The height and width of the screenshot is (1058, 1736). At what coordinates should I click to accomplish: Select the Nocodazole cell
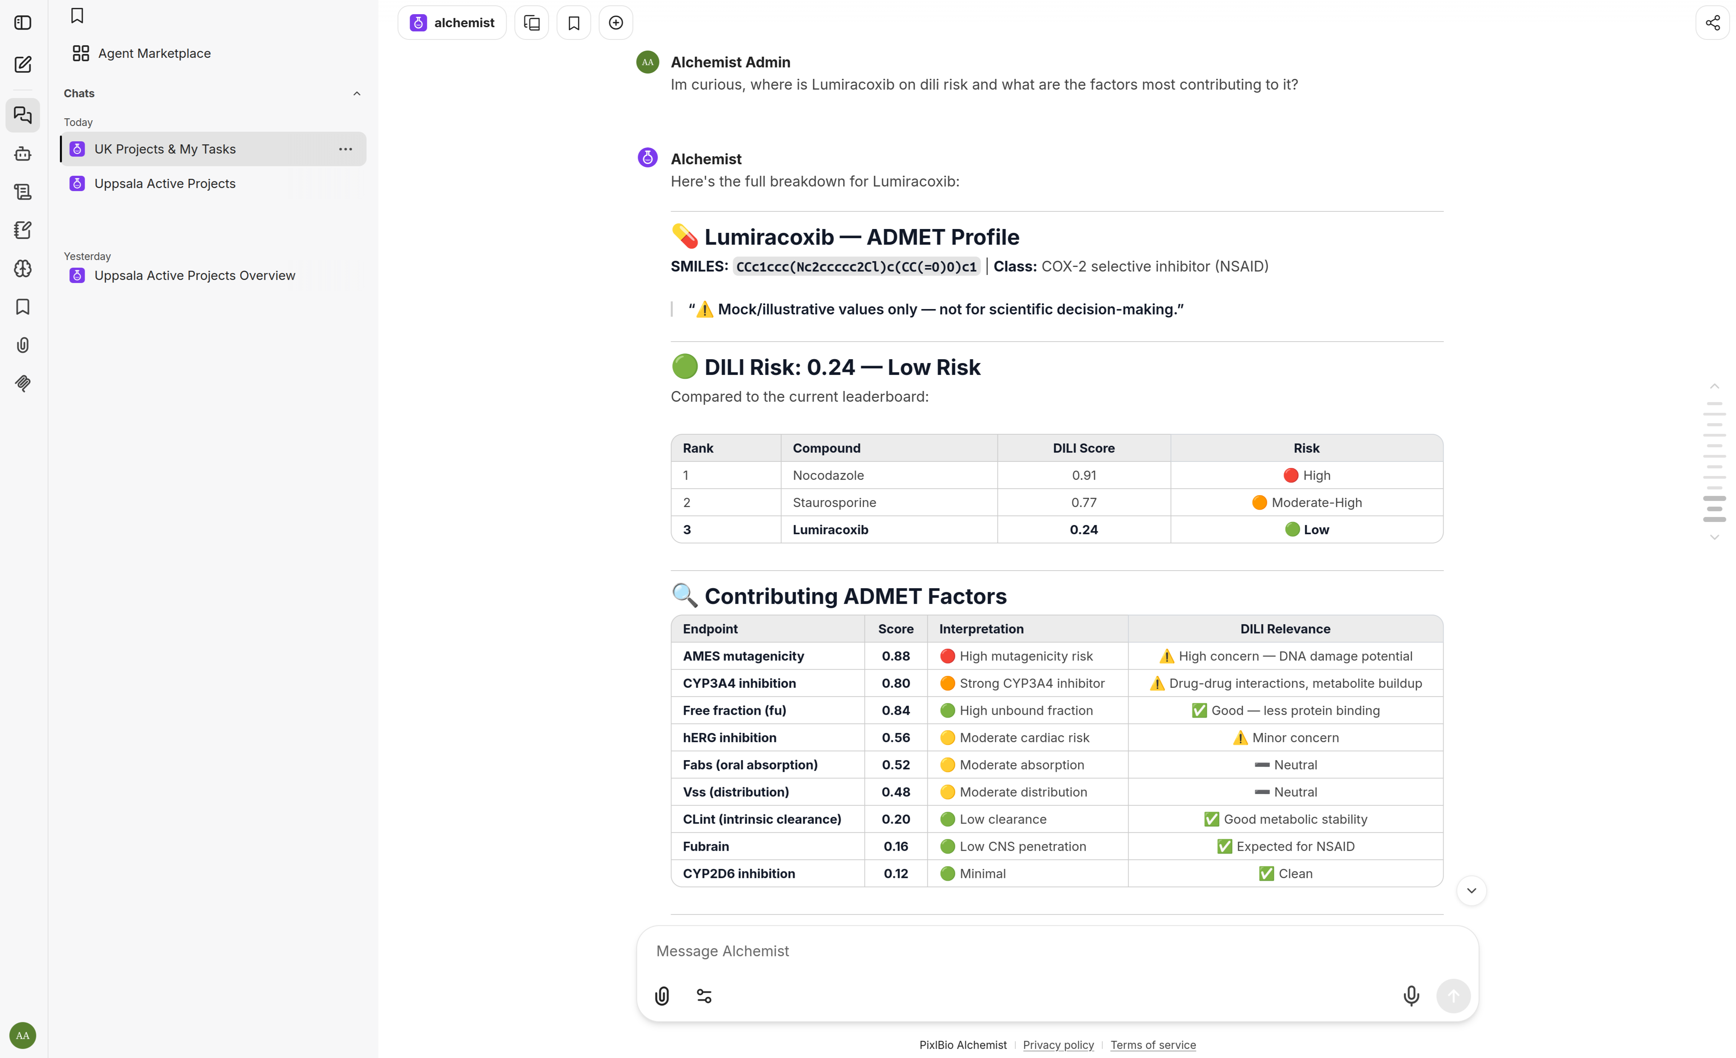pyautogui.click(x=889, y=476)
